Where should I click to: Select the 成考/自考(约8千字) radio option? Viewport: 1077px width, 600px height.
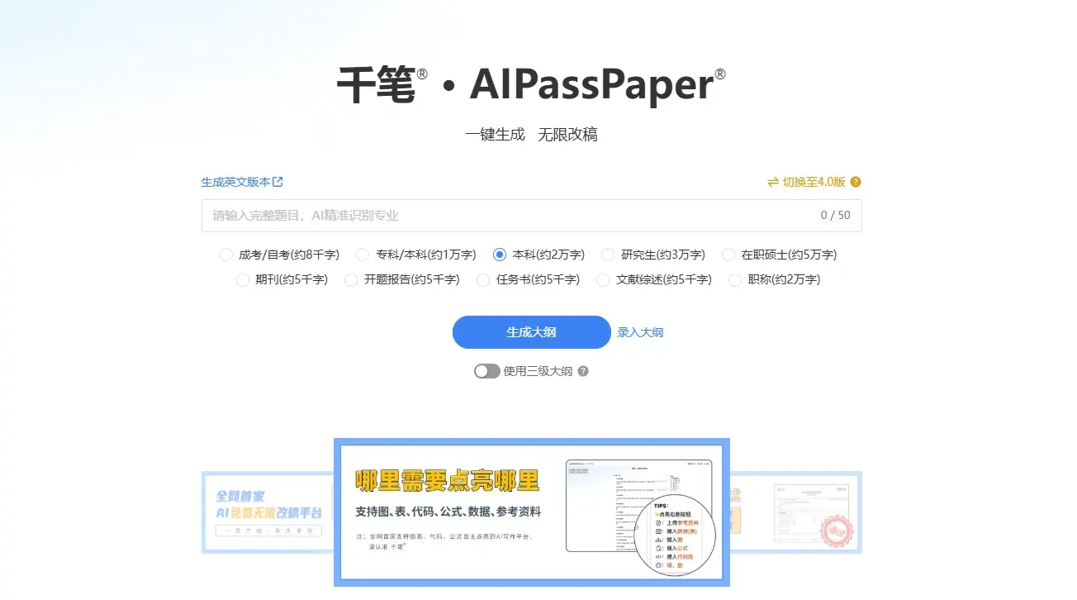(226, 255)
